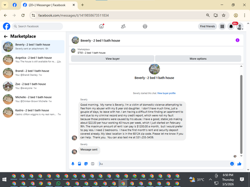Open the Facebook menu grid icon
Image resolution: width=250 pixels, height=187 pixels.
[222, 26]
